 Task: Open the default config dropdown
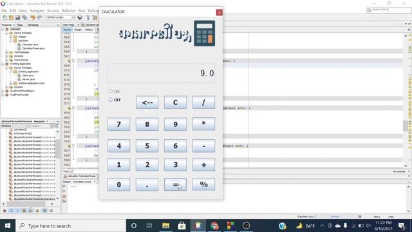point(61,17)
